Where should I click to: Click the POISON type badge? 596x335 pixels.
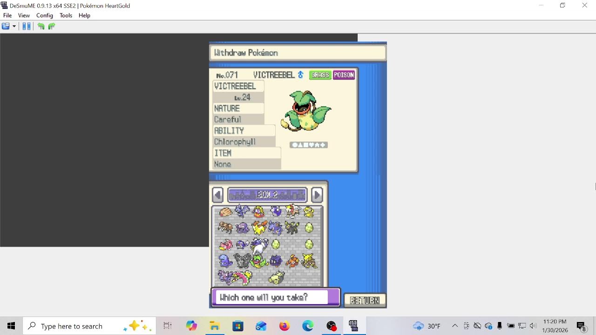(x=344, y=75)
